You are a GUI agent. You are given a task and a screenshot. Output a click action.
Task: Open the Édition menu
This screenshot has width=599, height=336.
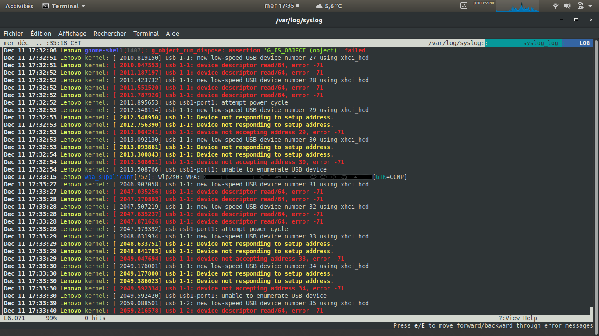coord(41,34)
